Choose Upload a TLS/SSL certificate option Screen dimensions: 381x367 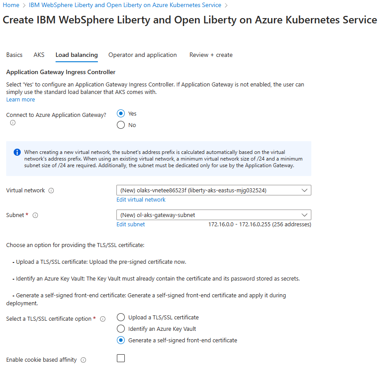click(x=121, y=317)
